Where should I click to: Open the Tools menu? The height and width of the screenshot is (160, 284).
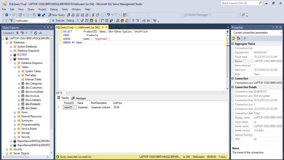[64, 9]
